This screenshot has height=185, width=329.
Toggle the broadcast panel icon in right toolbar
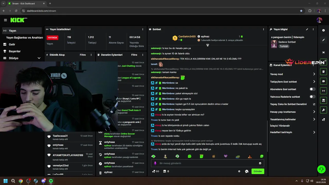[323, 91]
